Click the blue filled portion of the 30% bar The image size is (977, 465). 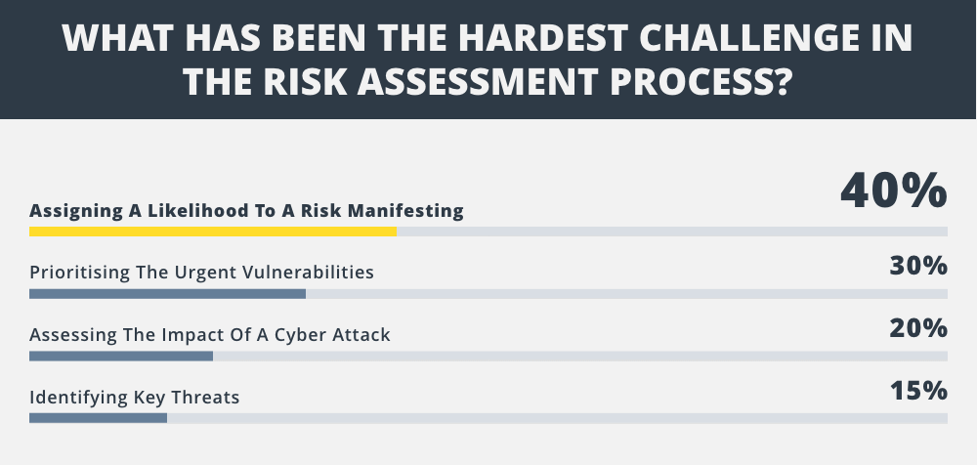pos(168,294)
